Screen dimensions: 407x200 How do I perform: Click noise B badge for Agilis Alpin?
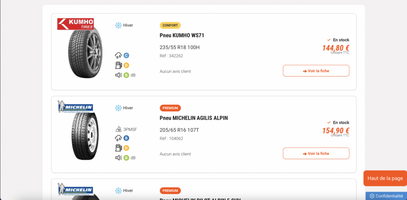(x=126, y=158)
